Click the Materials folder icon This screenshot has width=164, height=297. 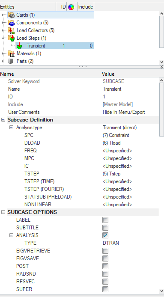pos(12,53)
